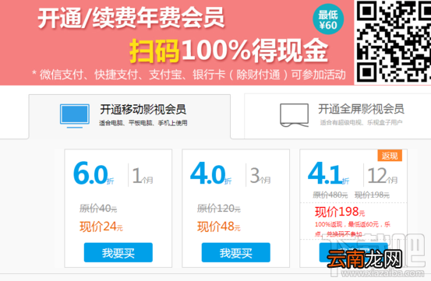Viewport: 431px width, 281px height.
Task: Click the 扫码100%得现金 banner text
Action: coord(228,51)
